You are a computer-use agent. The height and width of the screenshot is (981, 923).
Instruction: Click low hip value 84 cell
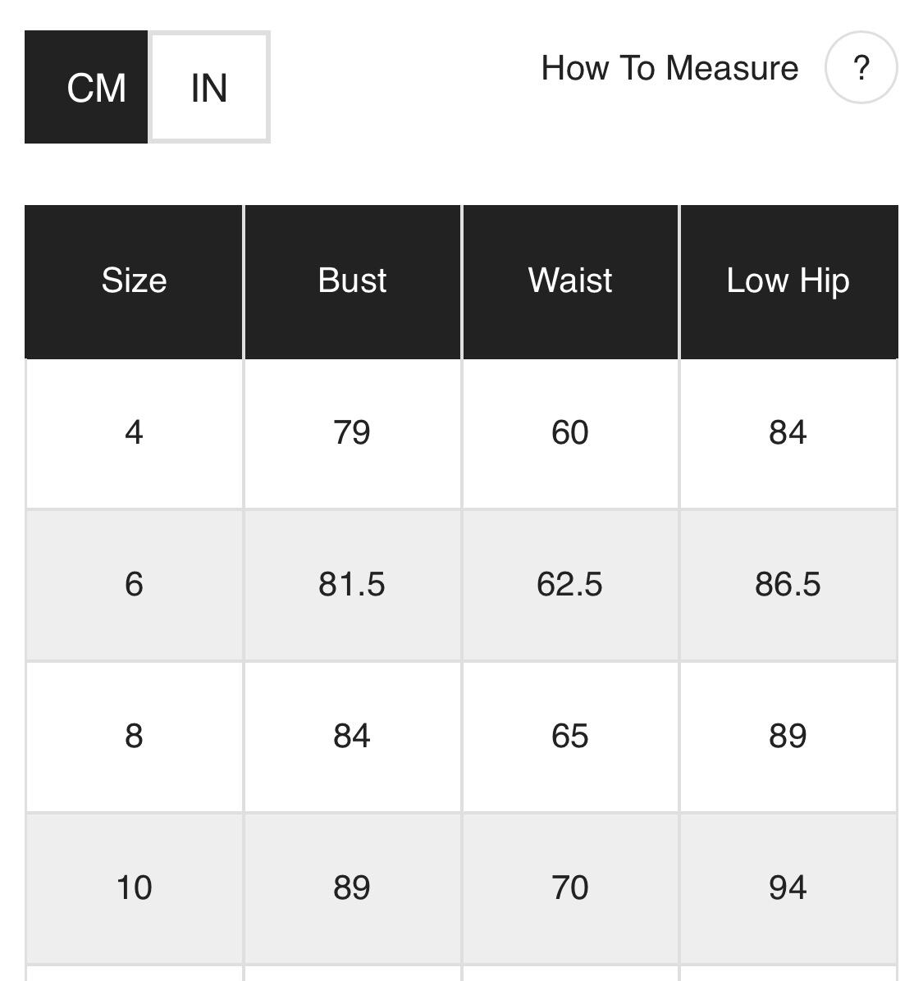(x=788, y=432)
